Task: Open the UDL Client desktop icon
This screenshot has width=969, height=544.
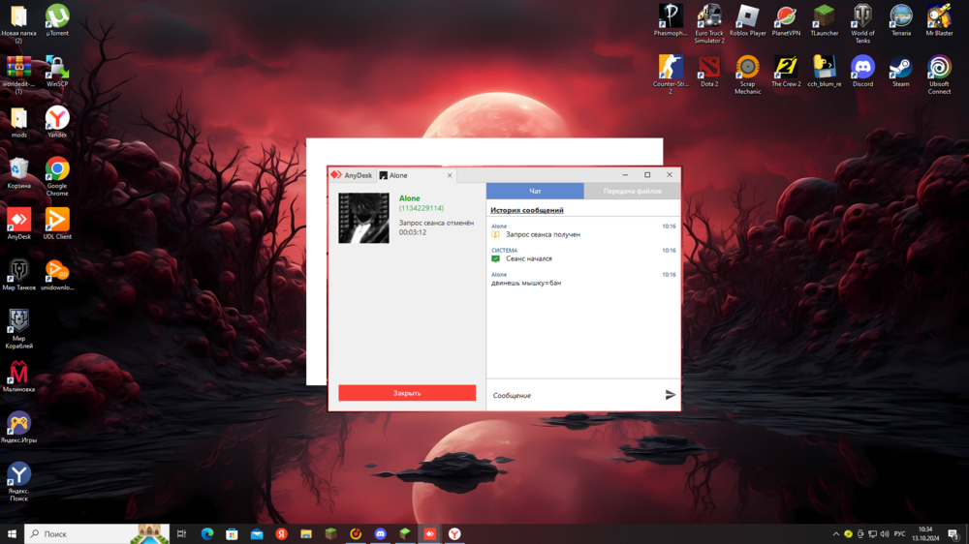Action: click(x=57, y=224)
